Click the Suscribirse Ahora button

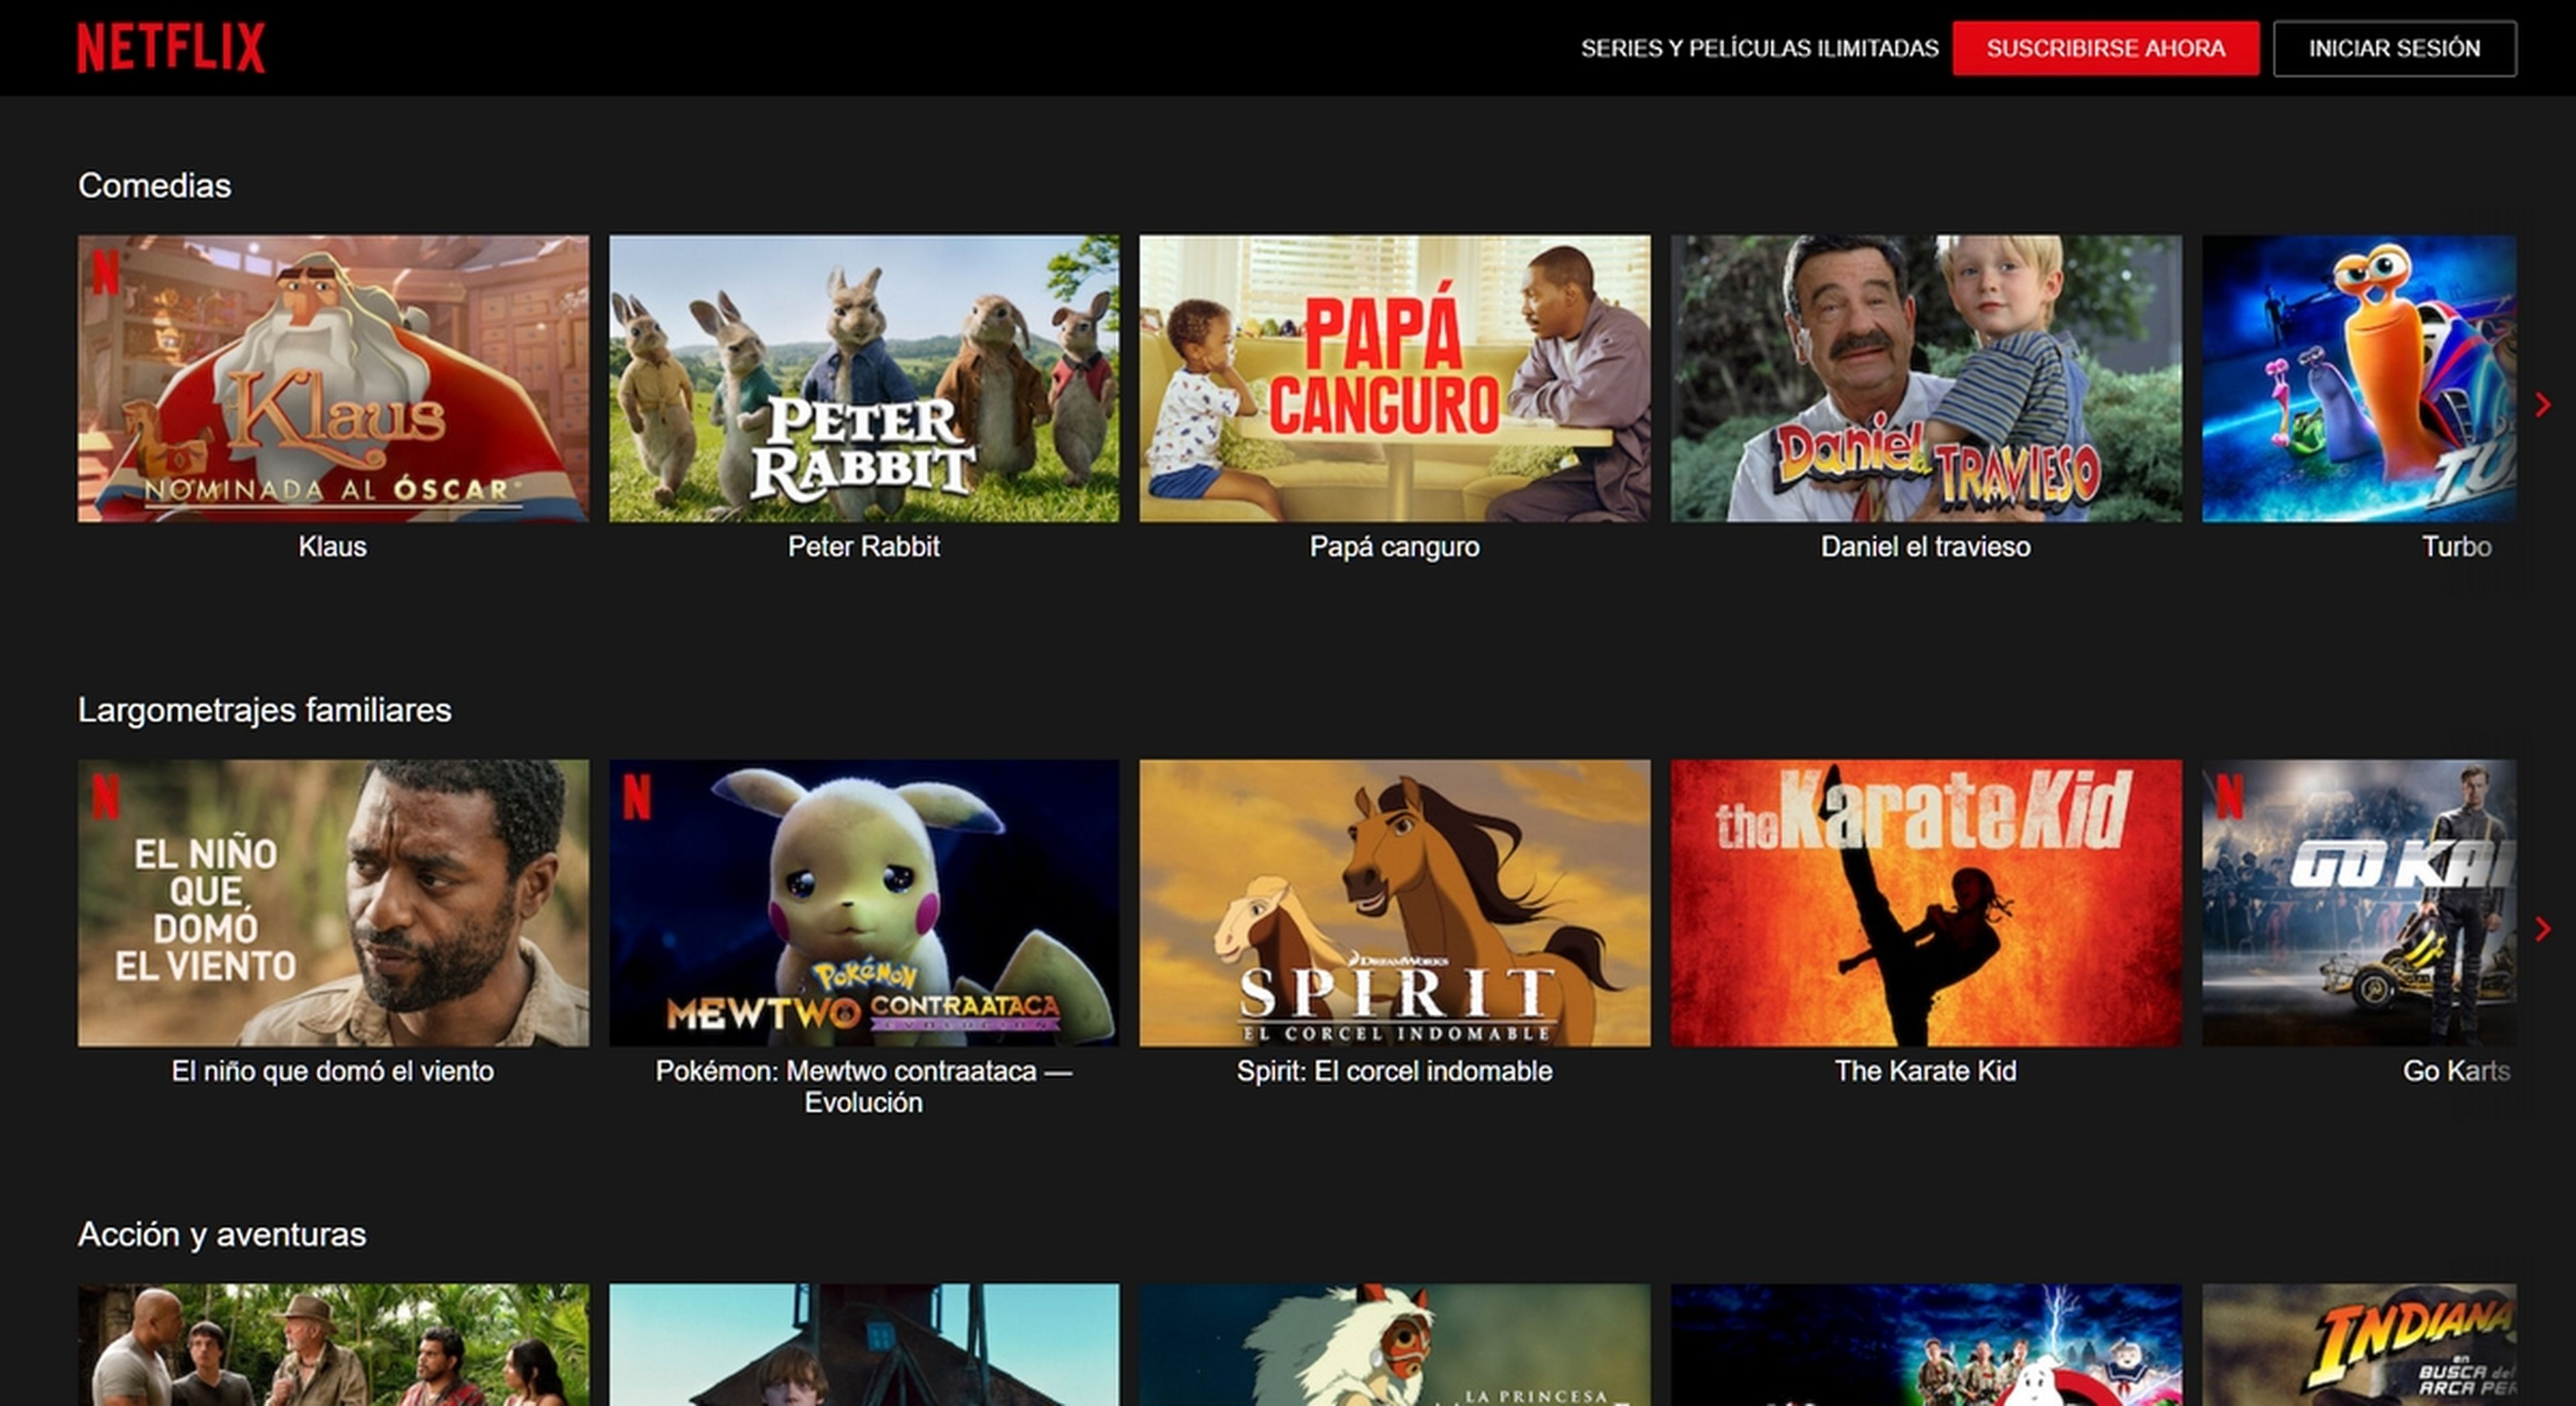click(x=2105, y=48)
